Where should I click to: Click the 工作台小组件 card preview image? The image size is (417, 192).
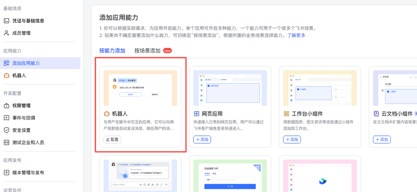[x=320, y=88]
